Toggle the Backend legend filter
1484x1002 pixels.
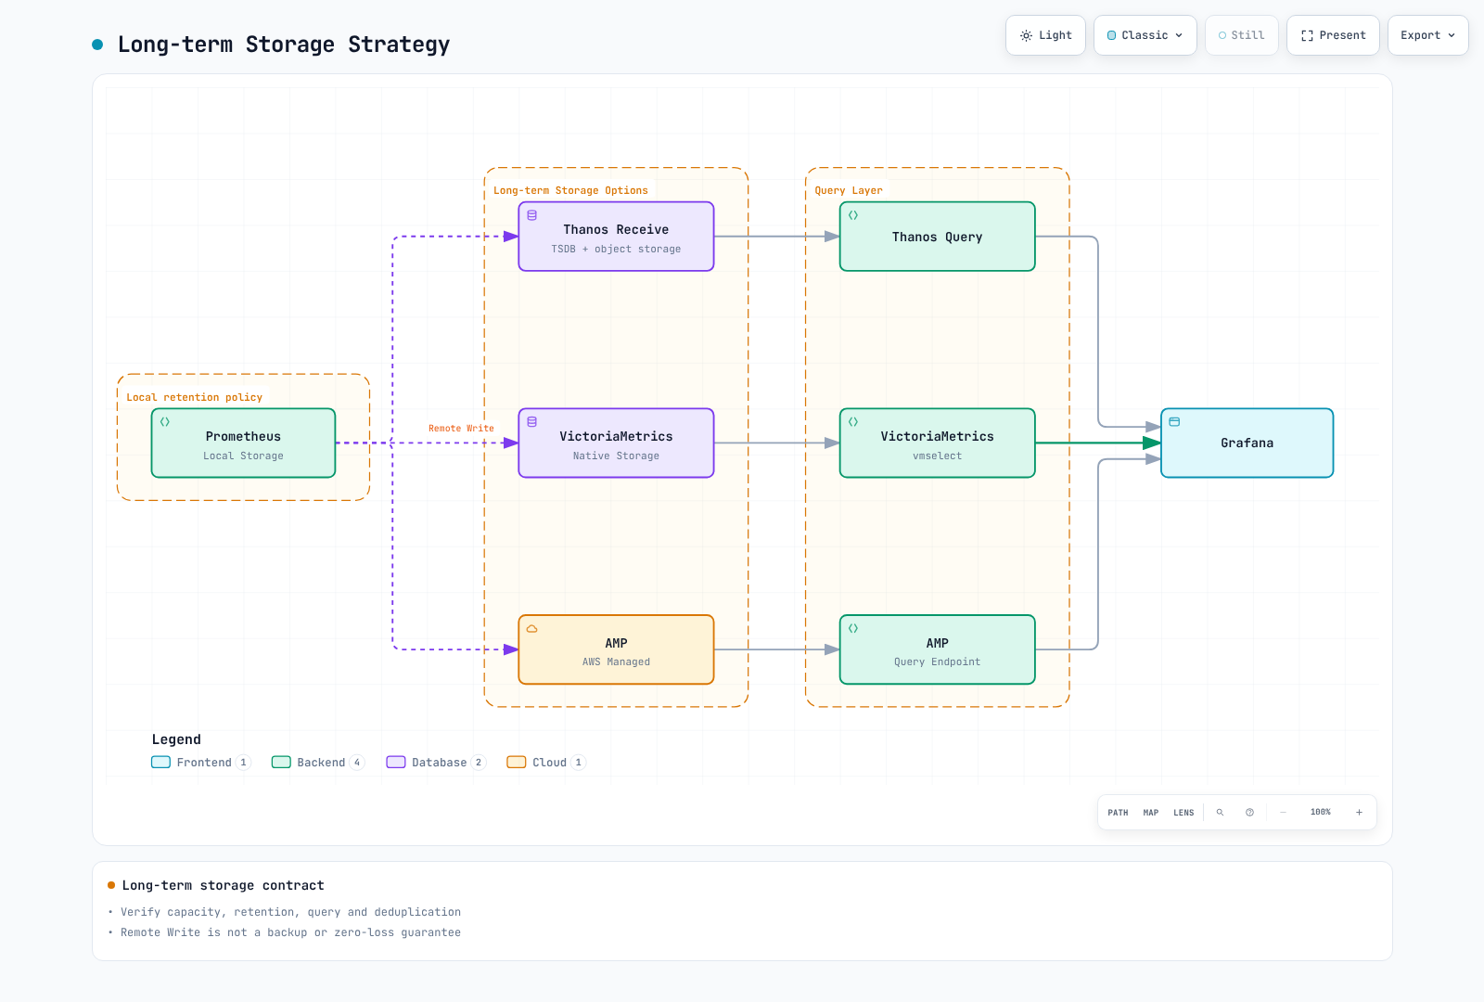tap(318, 763)
